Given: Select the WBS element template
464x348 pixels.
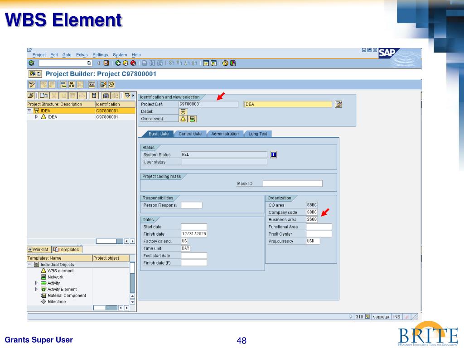Looking at the screenshot, I should click(60, 271).
